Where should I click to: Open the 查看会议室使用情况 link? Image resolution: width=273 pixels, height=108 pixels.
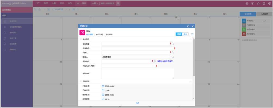click(x=165, y=61)
